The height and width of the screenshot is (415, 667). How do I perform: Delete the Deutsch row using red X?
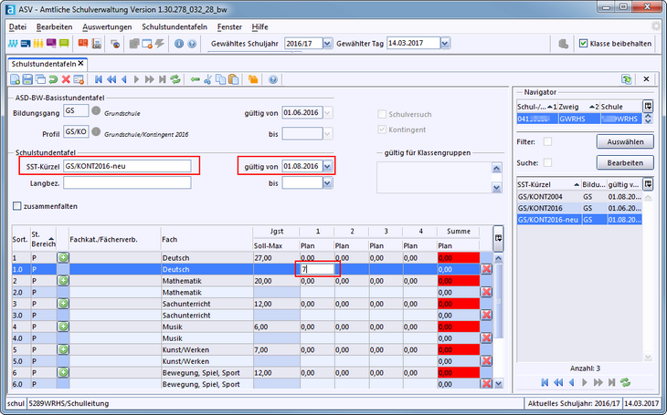(486, 270)
